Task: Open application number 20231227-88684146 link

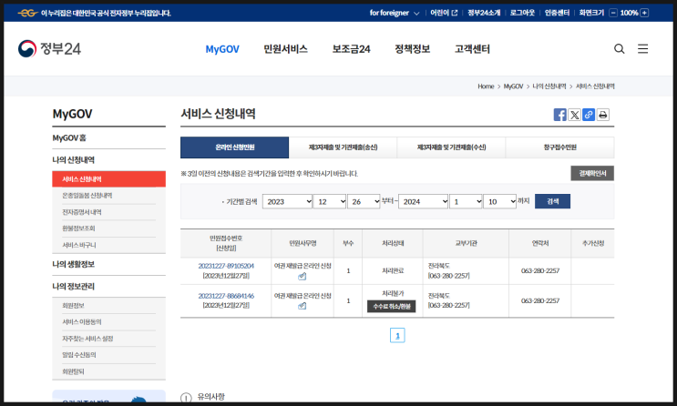Action: 226,296
